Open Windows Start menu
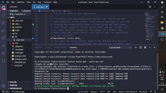 pyautogui.click(x=162, y=2)
